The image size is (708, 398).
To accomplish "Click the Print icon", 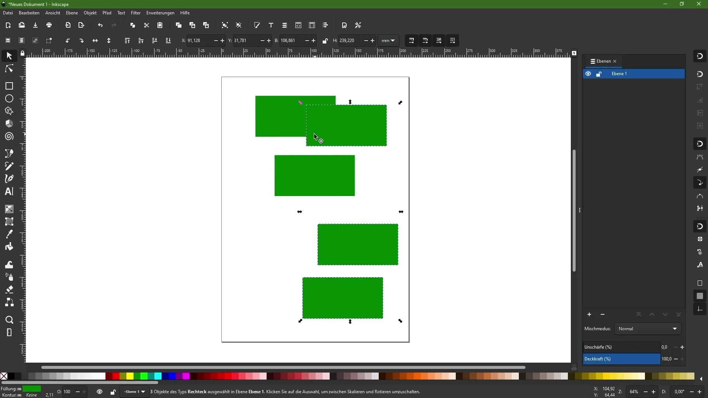I will point(49,25).
